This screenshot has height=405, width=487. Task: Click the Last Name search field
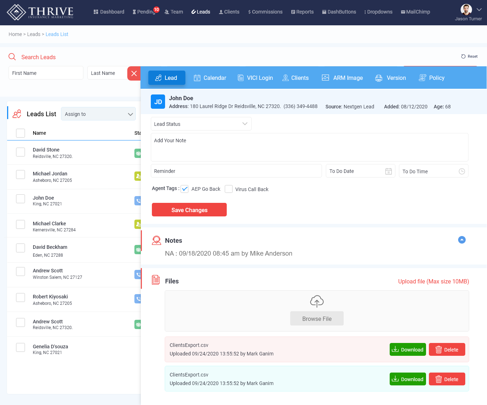click(107, 73)
